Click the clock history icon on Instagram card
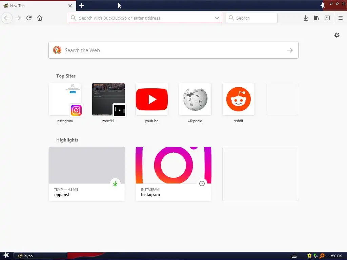This screenshot has height=260, width=347. tap(202, 183)
